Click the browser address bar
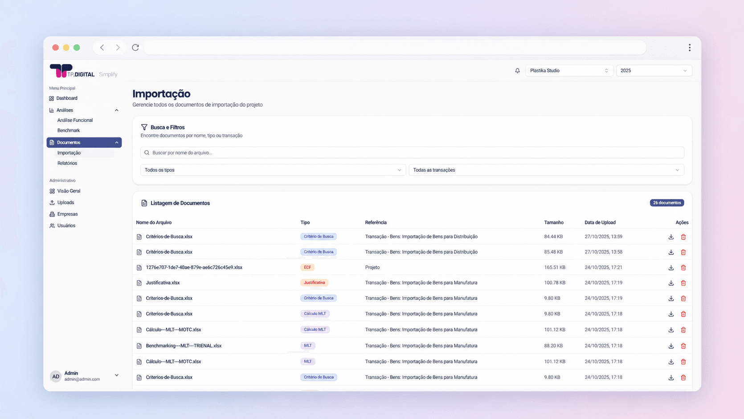Image resolution: width=744 pixels, height=419 pixels. point(395,48)
